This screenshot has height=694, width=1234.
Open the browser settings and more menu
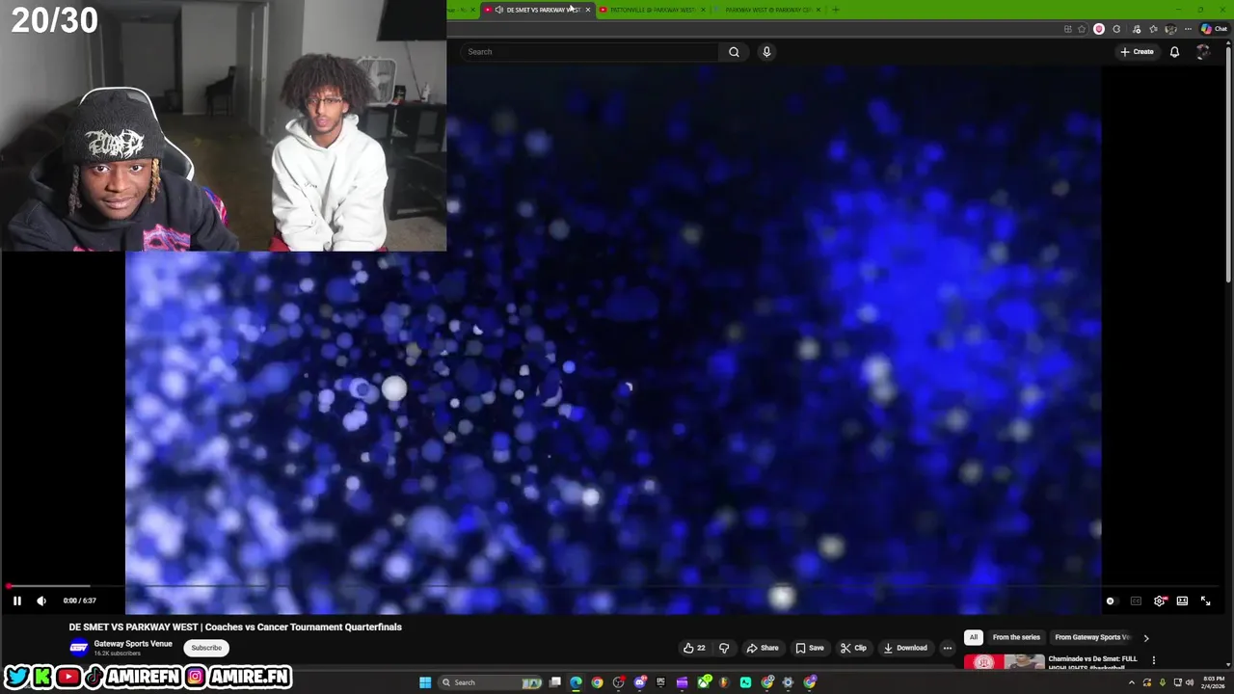(1188, 29)
